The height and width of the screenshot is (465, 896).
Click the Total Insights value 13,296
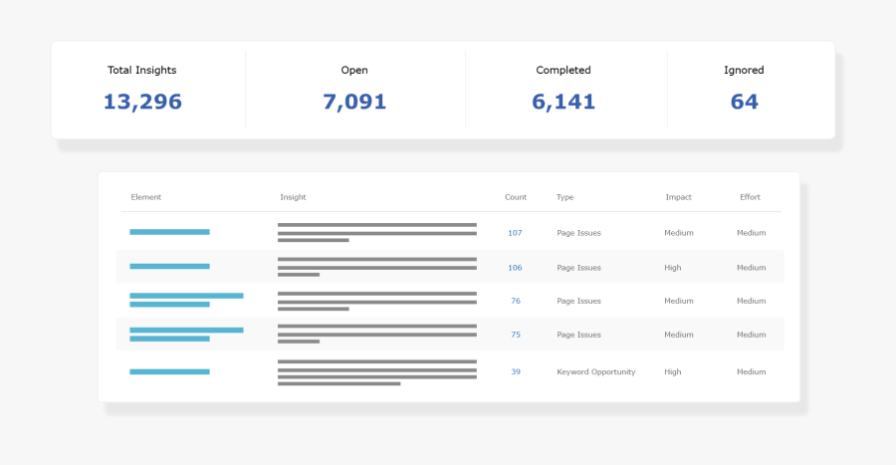point(142,102)
